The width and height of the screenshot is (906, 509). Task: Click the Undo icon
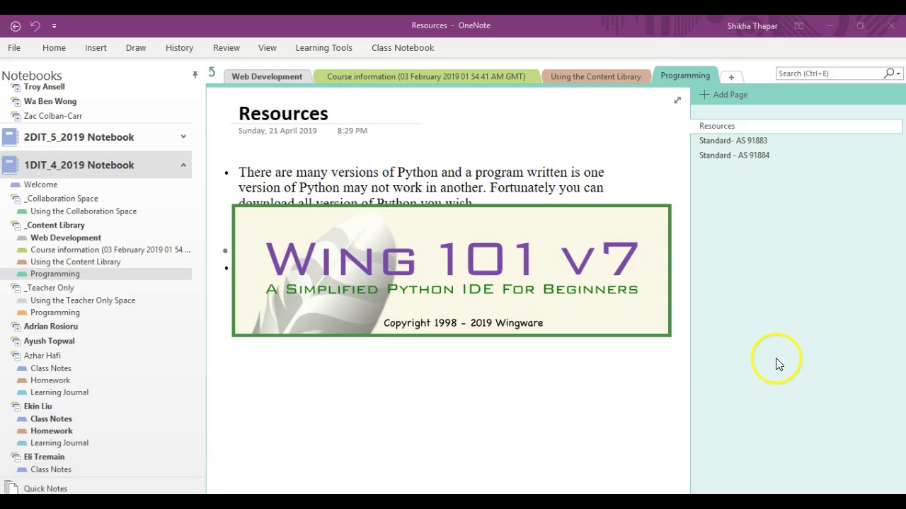pos(35,26)
